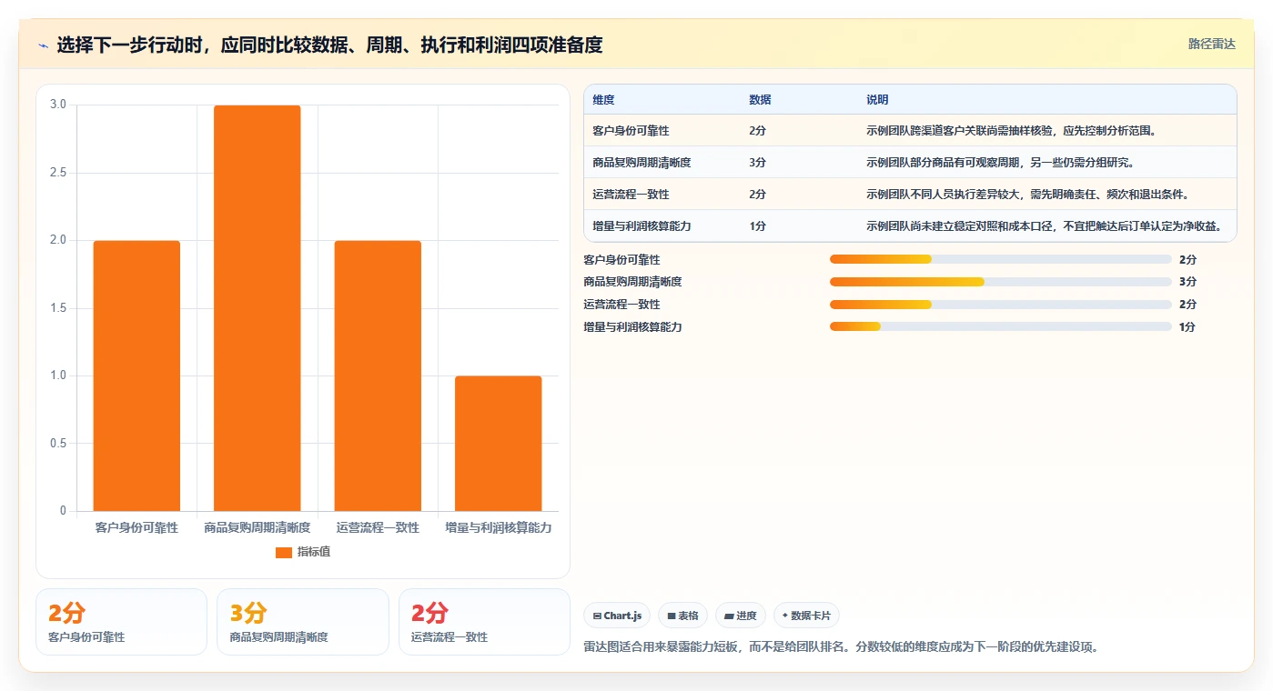
Task: Click the 2分 运营流程一致性 data card
Action: (x=484, y=622)
